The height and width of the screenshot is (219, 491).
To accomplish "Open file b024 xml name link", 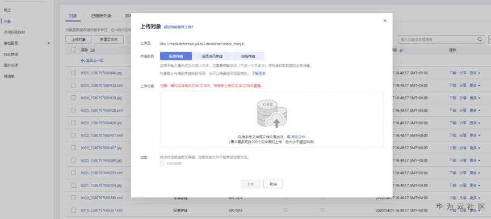I will click(102, 85).
